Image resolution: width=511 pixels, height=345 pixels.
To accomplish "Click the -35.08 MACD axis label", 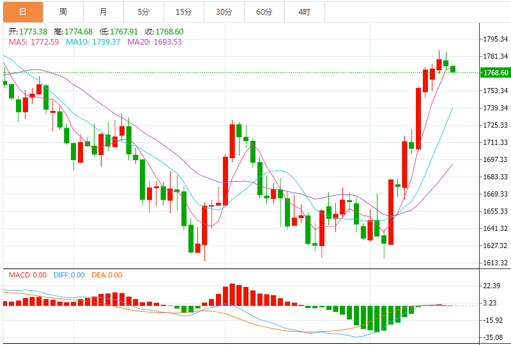I will tap(492, 337).
